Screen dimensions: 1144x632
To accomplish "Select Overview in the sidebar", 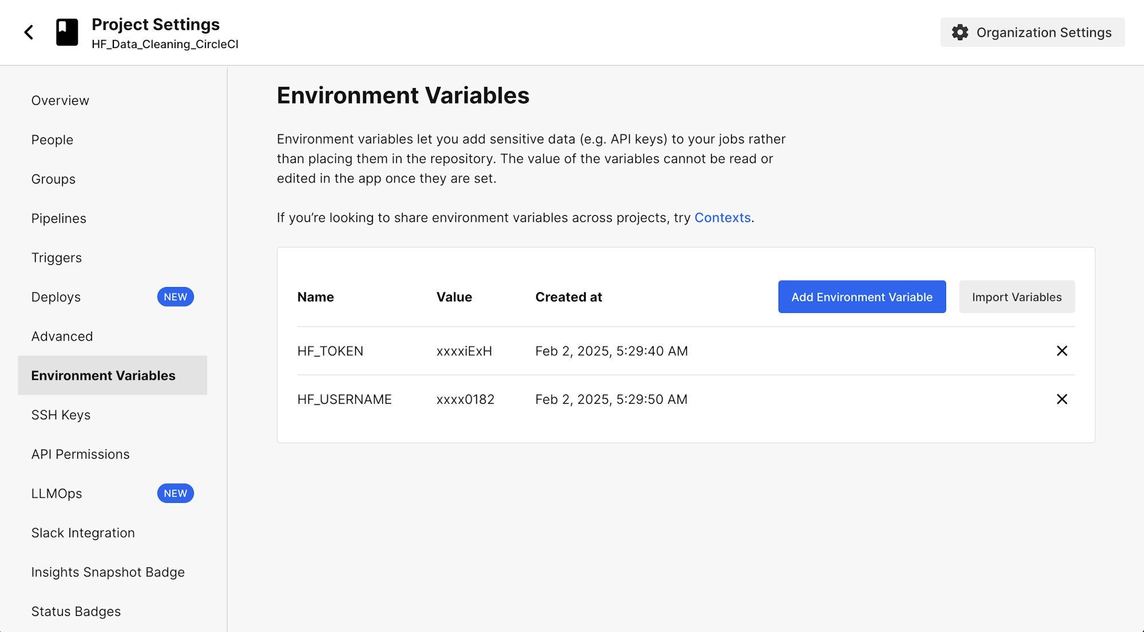I will coord(59,100).
